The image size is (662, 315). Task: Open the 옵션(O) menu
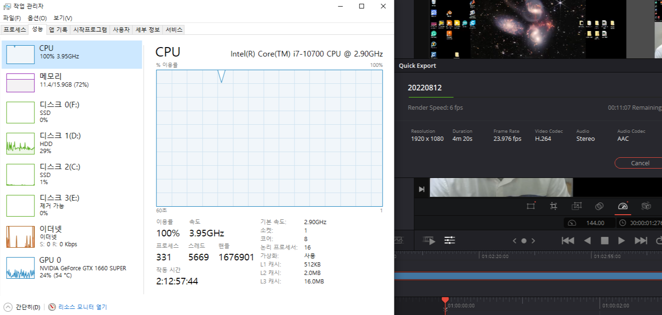click(37, 18)
